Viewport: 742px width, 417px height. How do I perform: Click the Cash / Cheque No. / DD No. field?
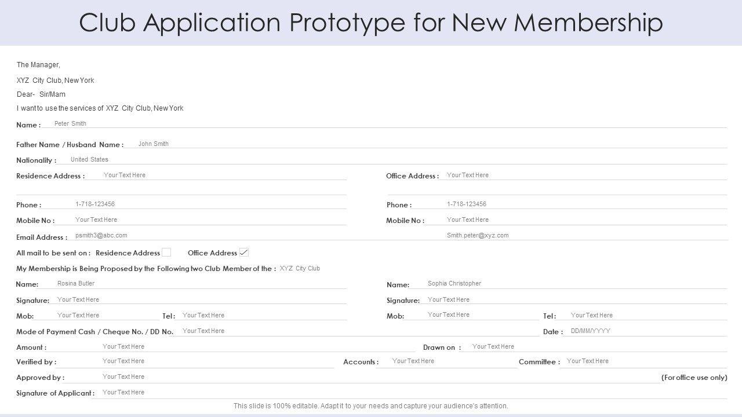click(x=357, y=331)
